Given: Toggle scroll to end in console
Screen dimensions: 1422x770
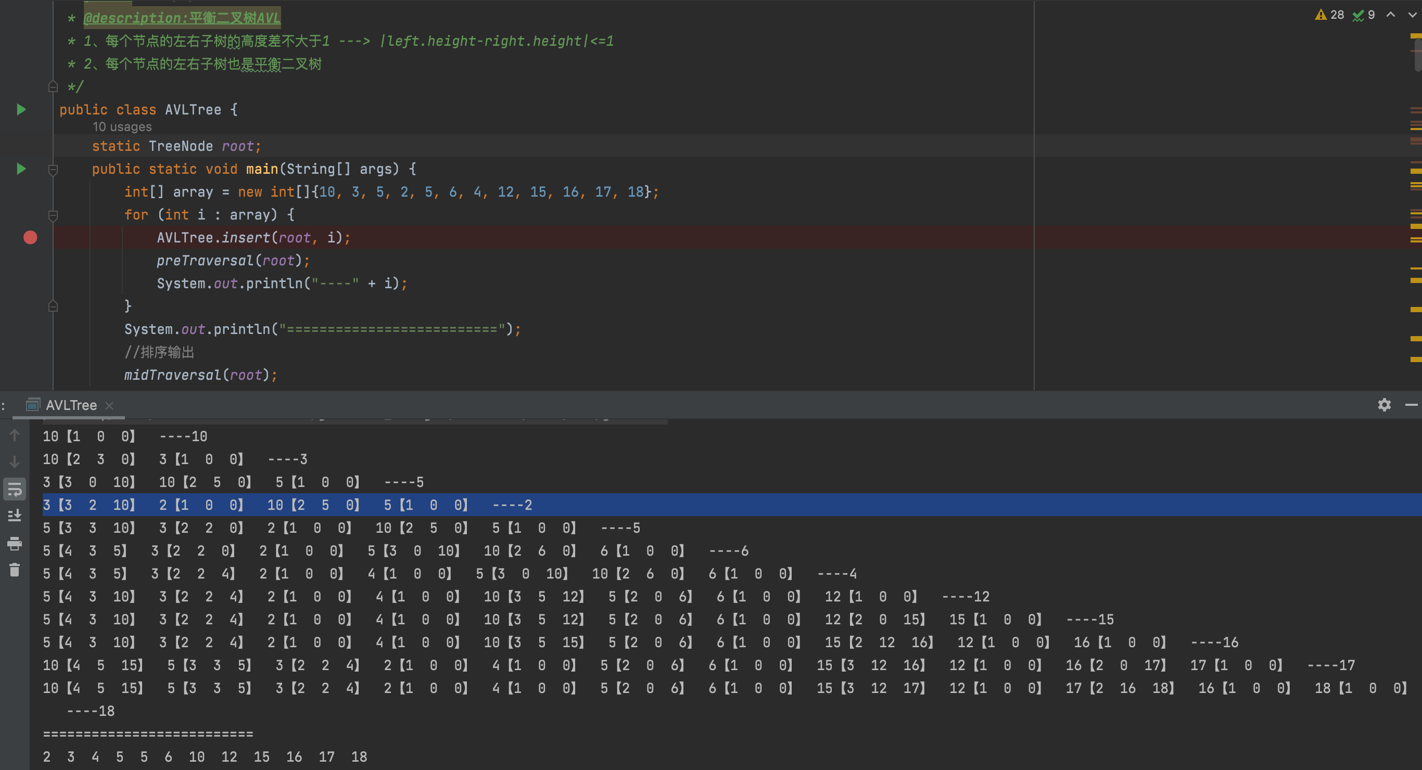Looking at the screenshot, I should (15, 516).
